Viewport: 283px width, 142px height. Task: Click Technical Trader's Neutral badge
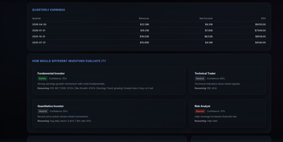(200, 79)
